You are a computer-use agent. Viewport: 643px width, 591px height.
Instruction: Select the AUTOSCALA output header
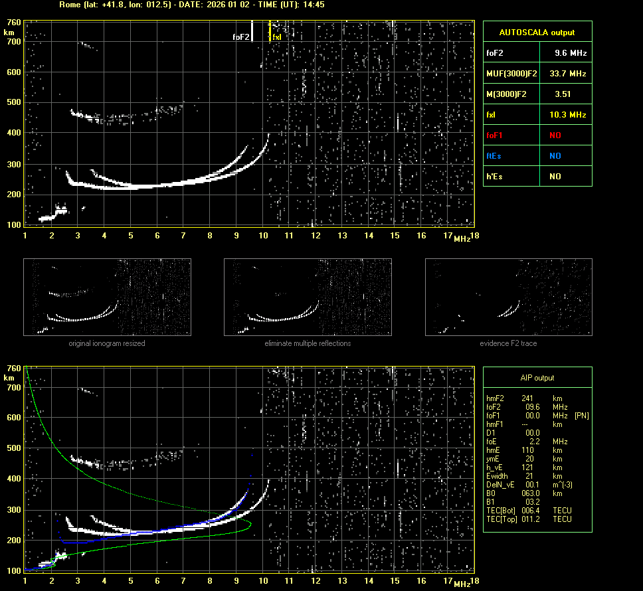click(x=537, y=32)
